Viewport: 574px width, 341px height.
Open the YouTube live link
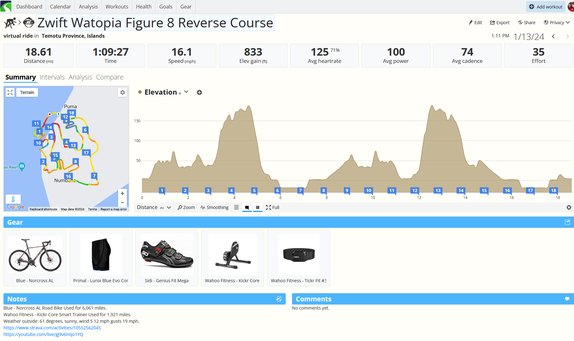(x=43, y=334)
